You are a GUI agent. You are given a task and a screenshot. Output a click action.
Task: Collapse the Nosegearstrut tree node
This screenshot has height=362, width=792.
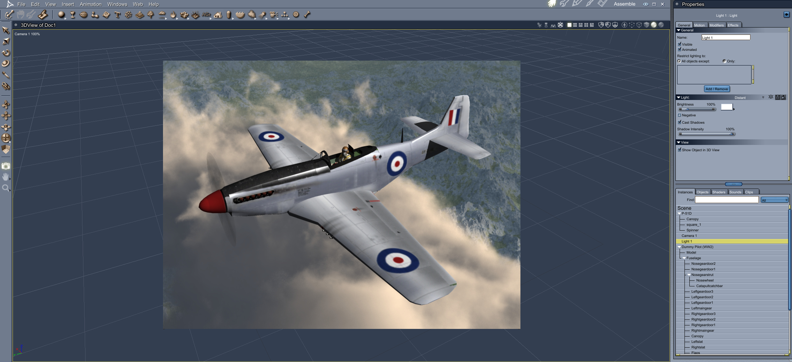pyautogui.click(x=689, y=275)
